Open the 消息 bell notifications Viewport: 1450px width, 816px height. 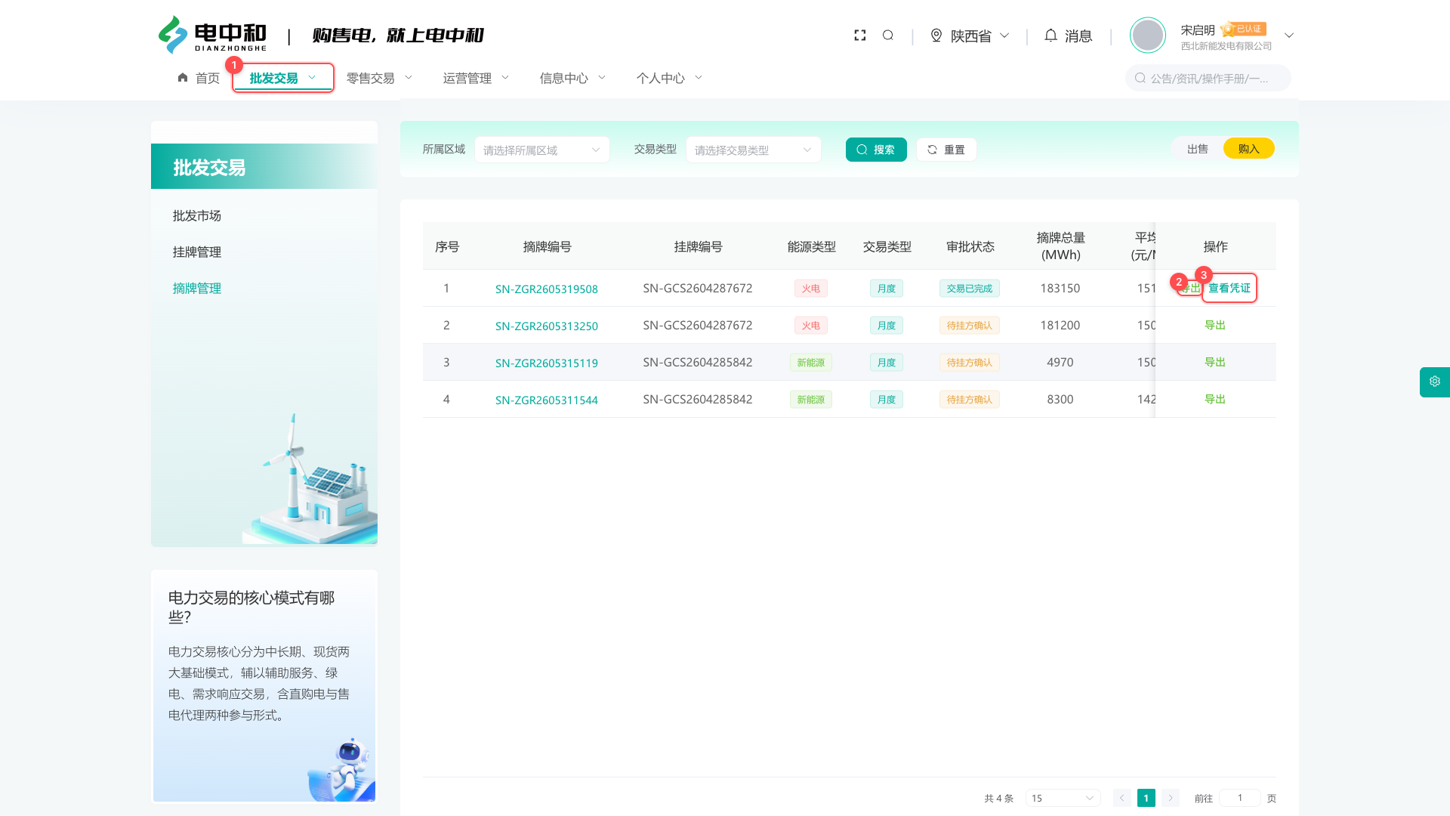(1068, 36)
